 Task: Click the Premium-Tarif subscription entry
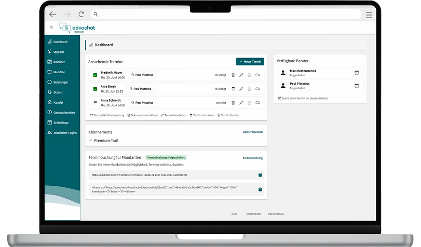[x=104, y=141]
